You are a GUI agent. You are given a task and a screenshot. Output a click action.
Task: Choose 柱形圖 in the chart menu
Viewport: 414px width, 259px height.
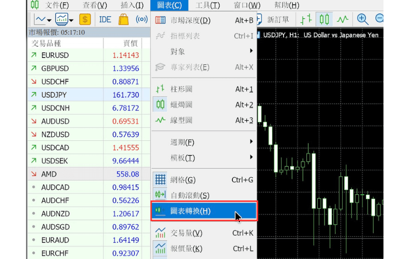click(x=204, y=89)
